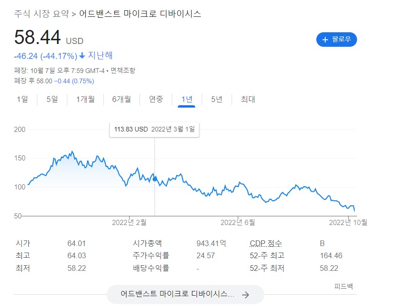Click the plus icon in 팔로우 button

pos(325,40)
